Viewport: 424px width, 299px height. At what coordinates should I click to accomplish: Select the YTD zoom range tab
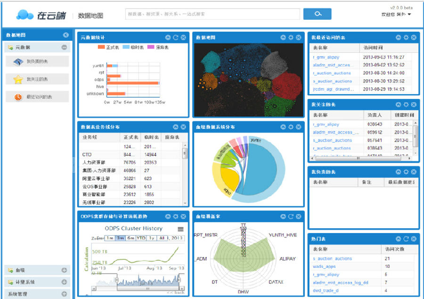click(140, 238)
